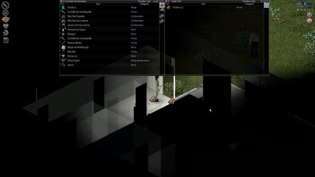Viewport: 315px width, 177px height.
Task: Select the Mochila Secundaria row
Action: coord(109,21)
